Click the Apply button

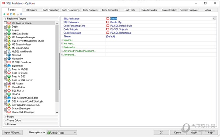[x=194, y=133]
